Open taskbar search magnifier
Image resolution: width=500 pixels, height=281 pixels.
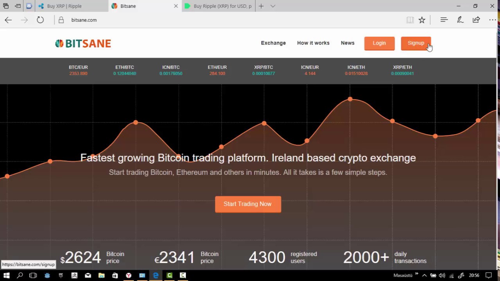(x=20, y=275)
